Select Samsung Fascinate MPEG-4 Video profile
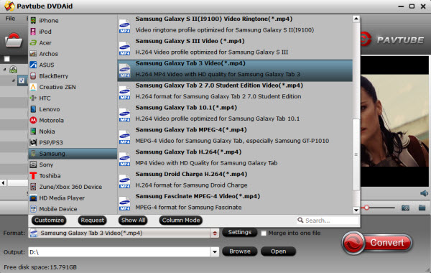Viewport: 431px width, 273px height. point(235,203)
